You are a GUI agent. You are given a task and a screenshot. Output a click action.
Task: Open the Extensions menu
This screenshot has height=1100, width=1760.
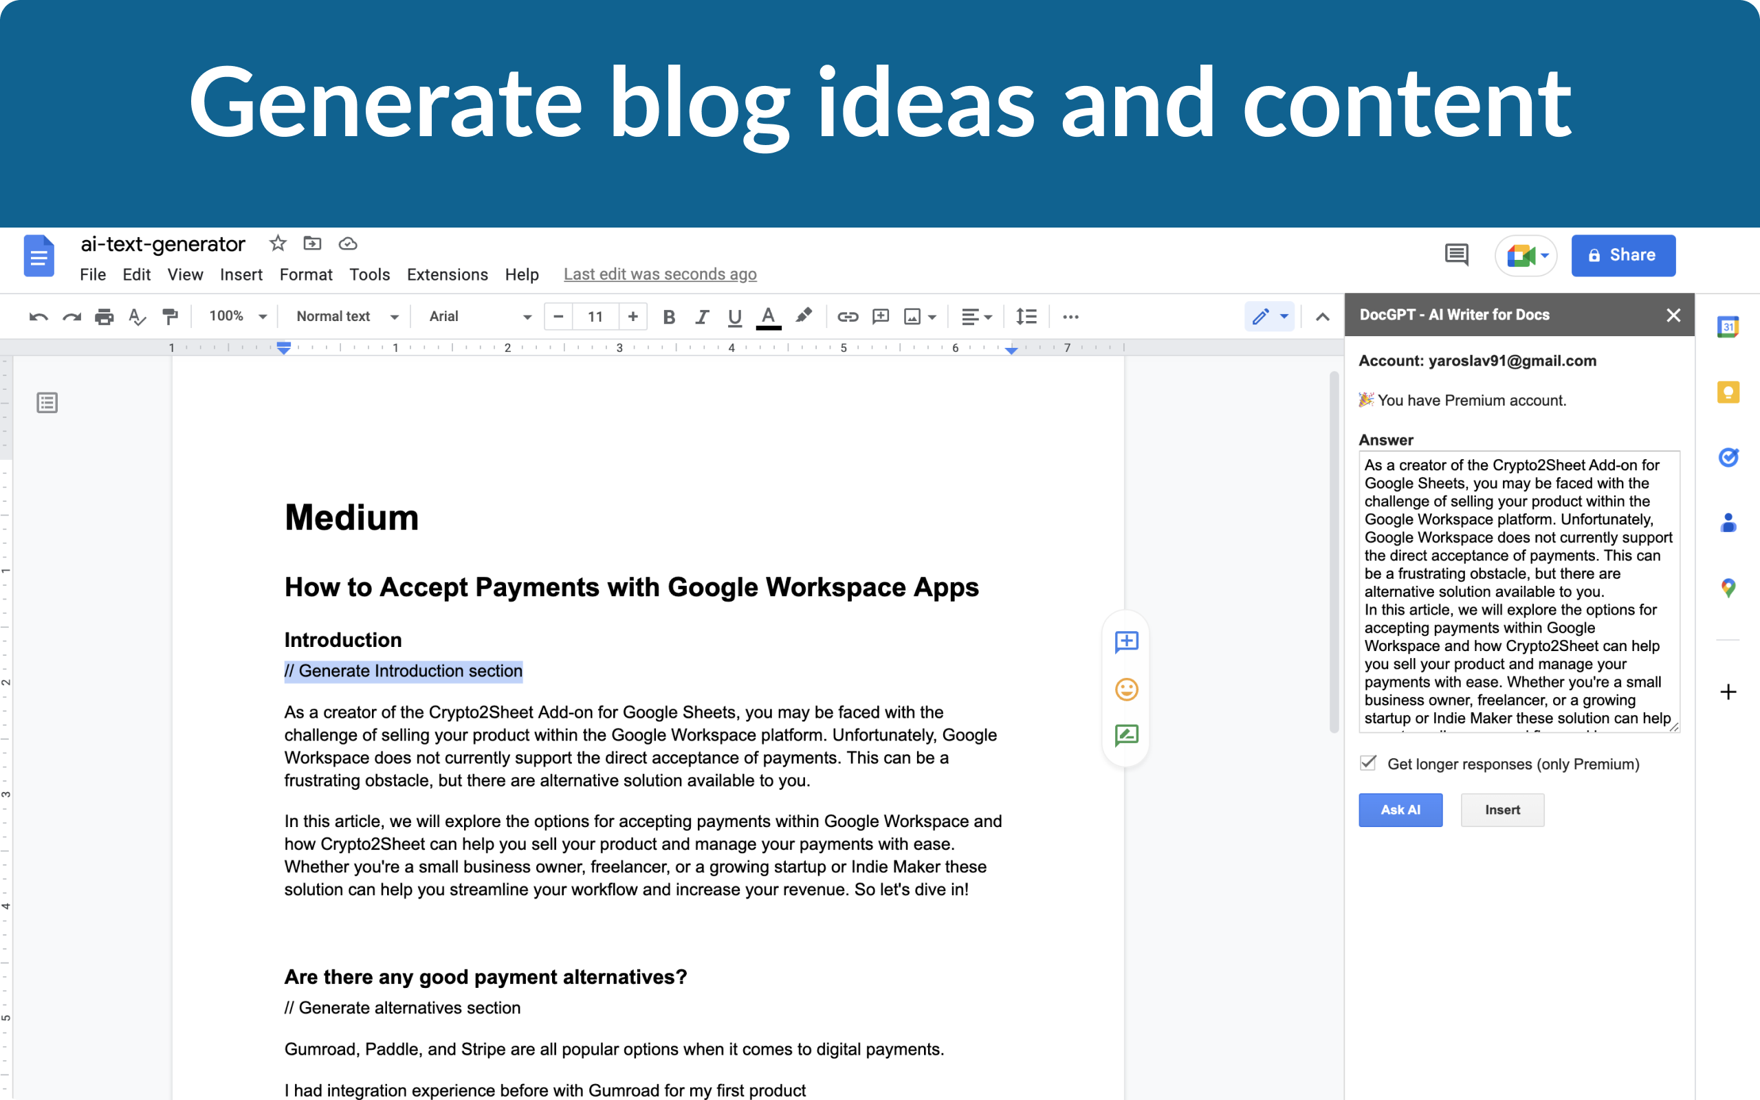[x=448, y=274]
